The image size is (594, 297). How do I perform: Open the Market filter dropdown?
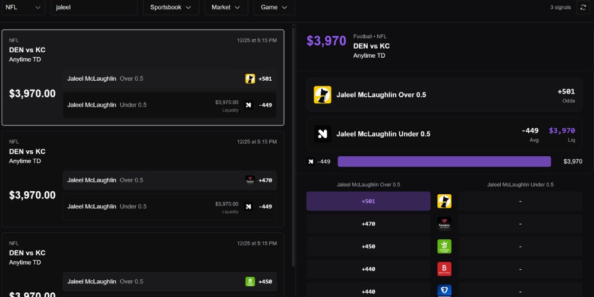pos(226,7)
